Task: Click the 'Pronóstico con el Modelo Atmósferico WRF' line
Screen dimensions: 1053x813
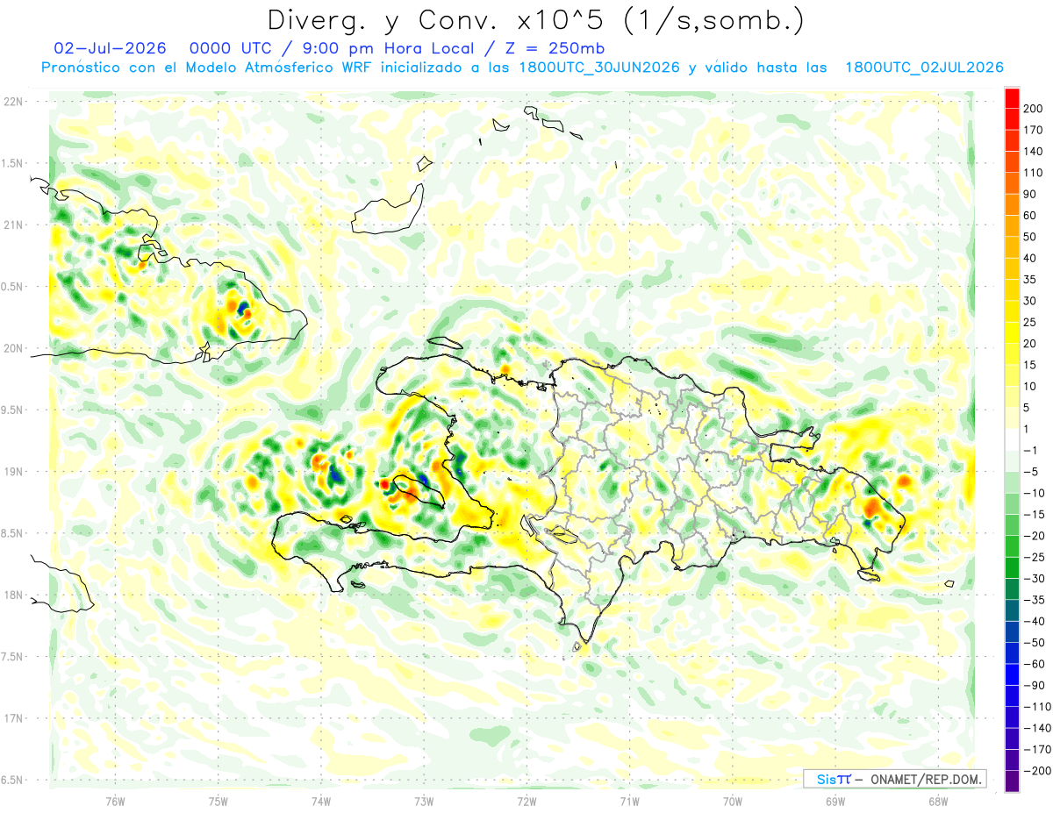Action: pos(207,68)
